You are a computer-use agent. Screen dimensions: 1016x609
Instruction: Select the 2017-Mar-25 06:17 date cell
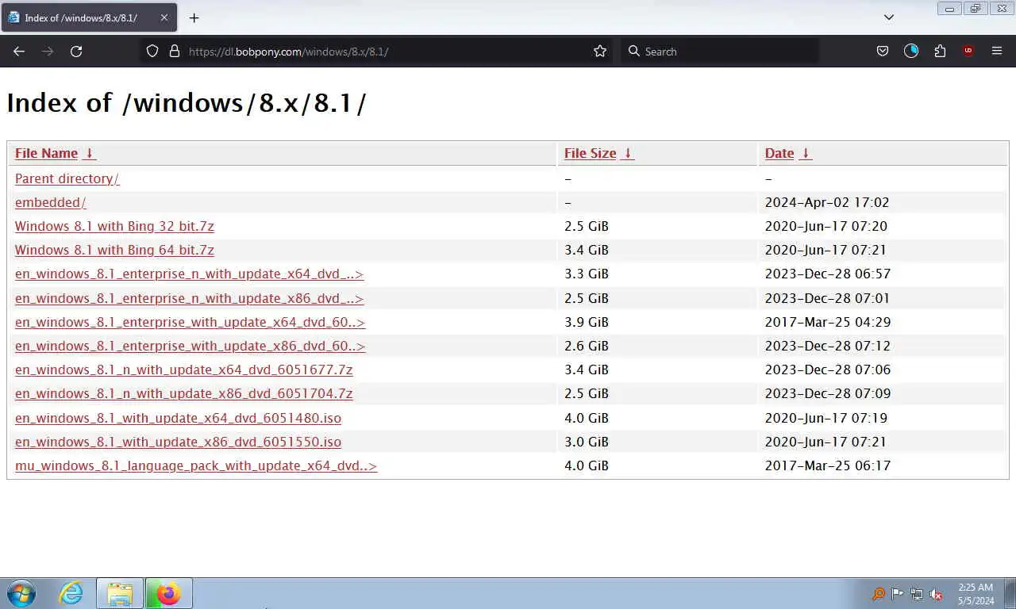828,465
